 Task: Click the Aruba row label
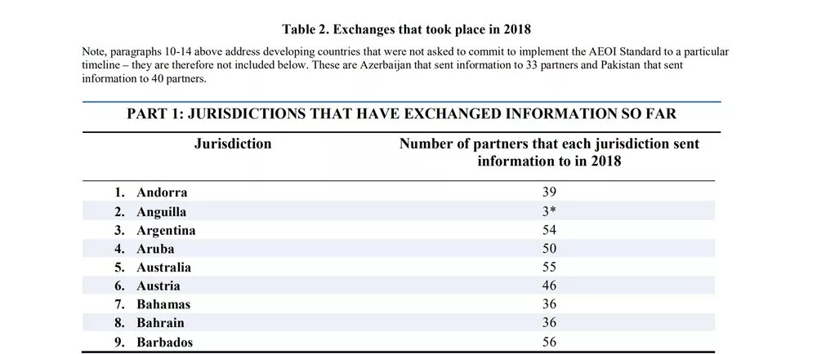click(x=155, y=249)
